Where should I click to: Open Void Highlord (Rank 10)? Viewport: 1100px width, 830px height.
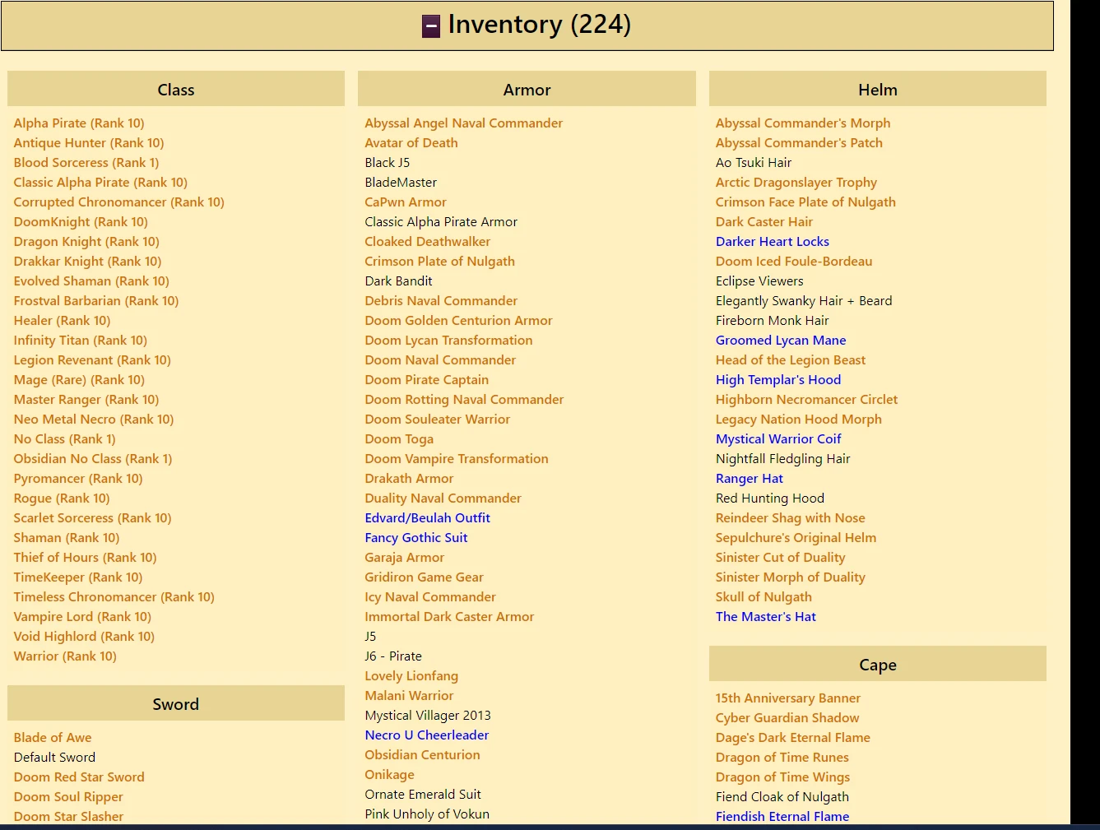pos(84,637)
